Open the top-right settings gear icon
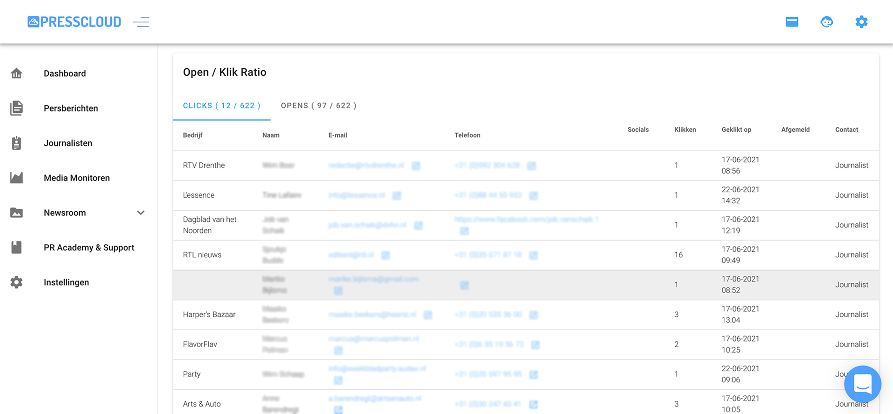This screenshot has height=414, width=893. point(861,22)
